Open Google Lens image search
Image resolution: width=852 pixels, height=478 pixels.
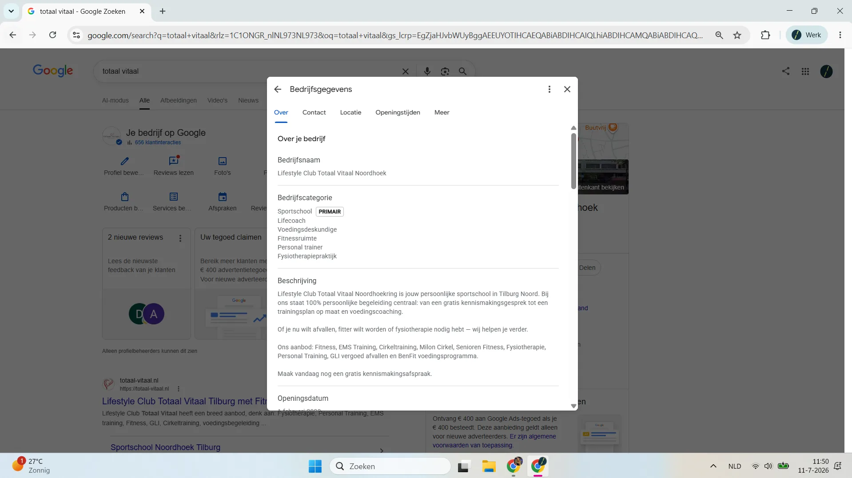(x=445, y=71)
